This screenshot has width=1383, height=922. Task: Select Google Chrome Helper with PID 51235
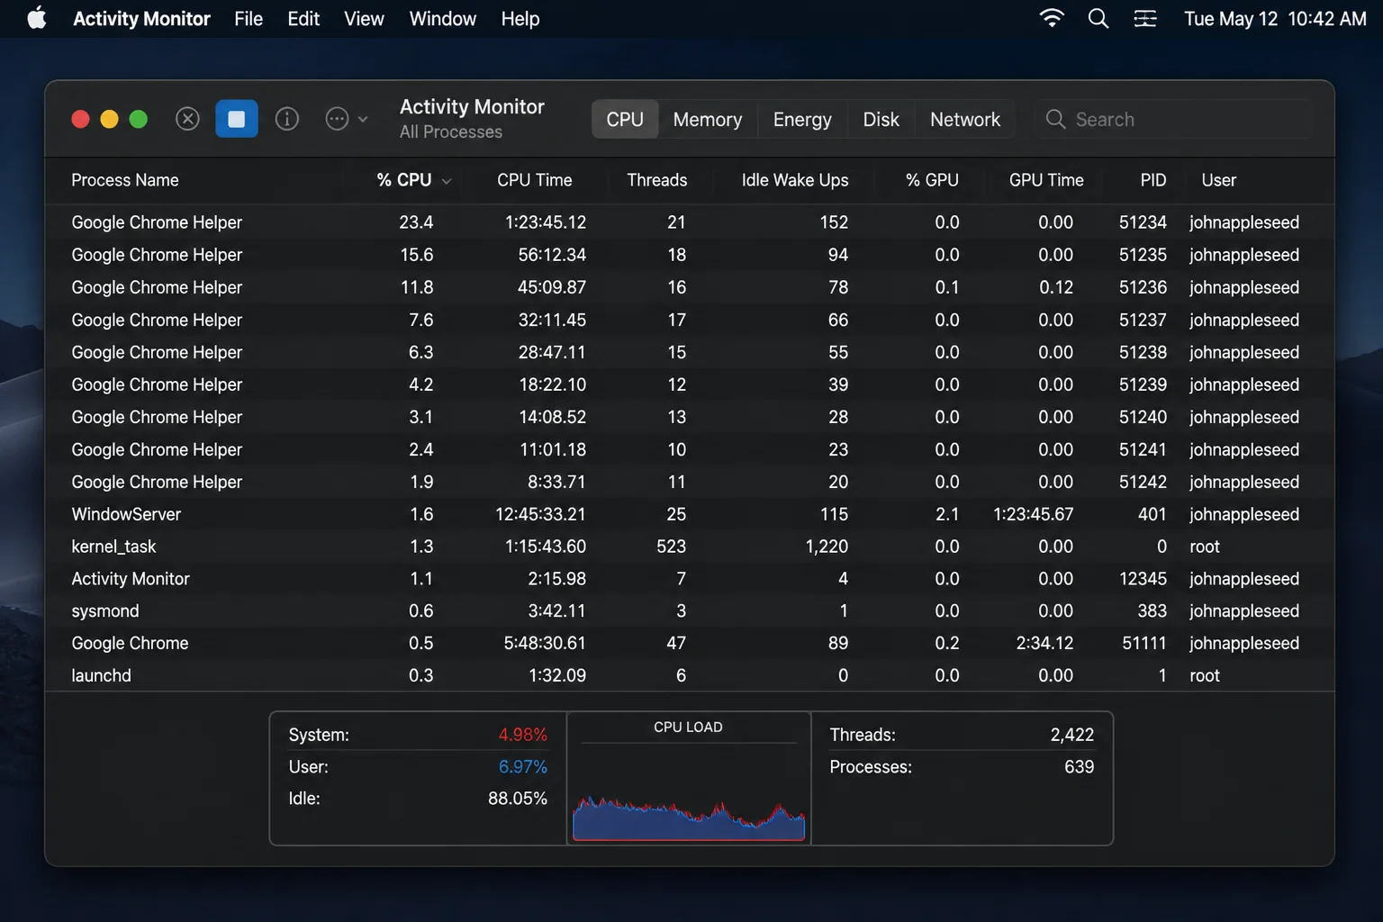pos(690,255)
